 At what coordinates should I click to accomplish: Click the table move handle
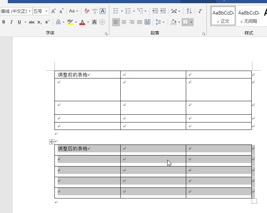52,142
